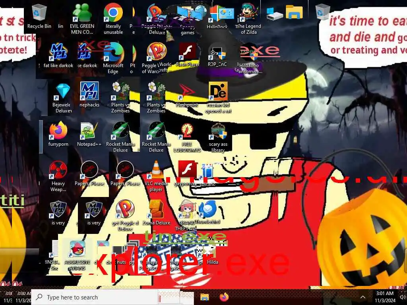Open the EVIL GREEN MEN CO... shortcut

(x=82, y=19)
